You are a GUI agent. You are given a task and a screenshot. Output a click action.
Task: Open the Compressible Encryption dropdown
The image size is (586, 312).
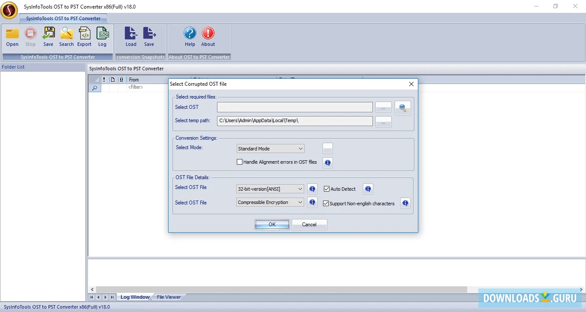[x=301, y=202]
